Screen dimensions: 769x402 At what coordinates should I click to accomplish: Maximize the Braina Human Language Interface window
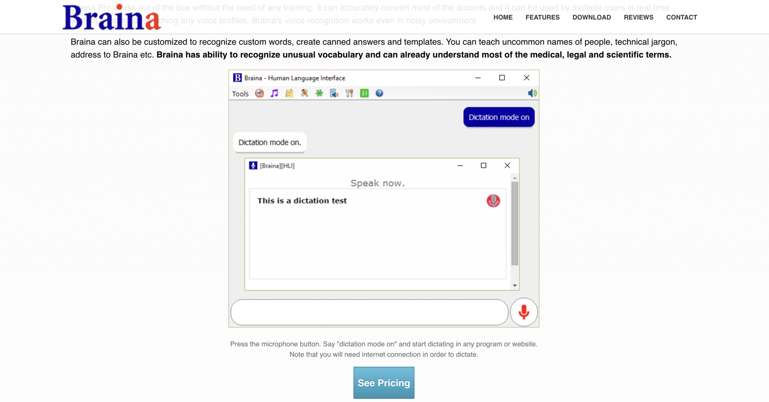coord(502,78)
